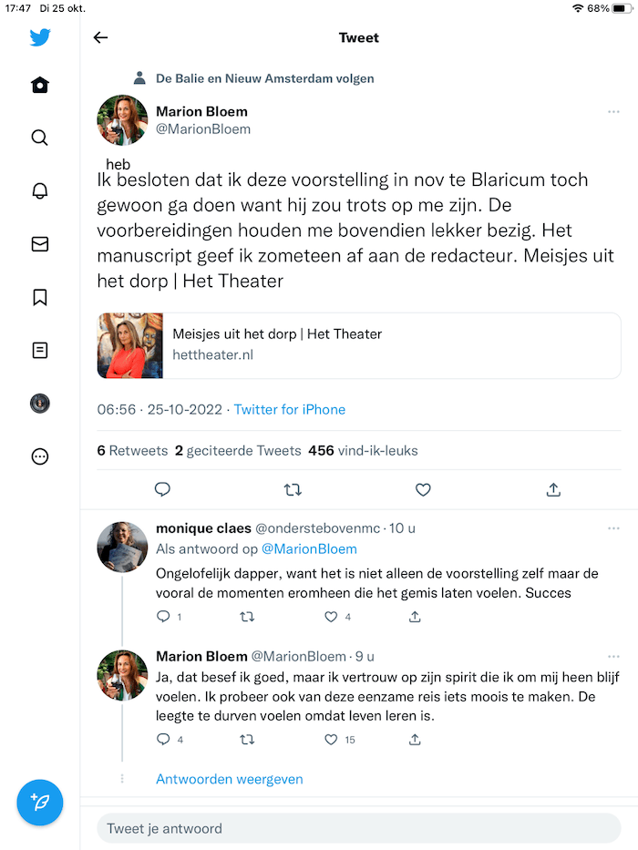
Task: Click the Twitter bird logo
Action: tap(39, 37)
